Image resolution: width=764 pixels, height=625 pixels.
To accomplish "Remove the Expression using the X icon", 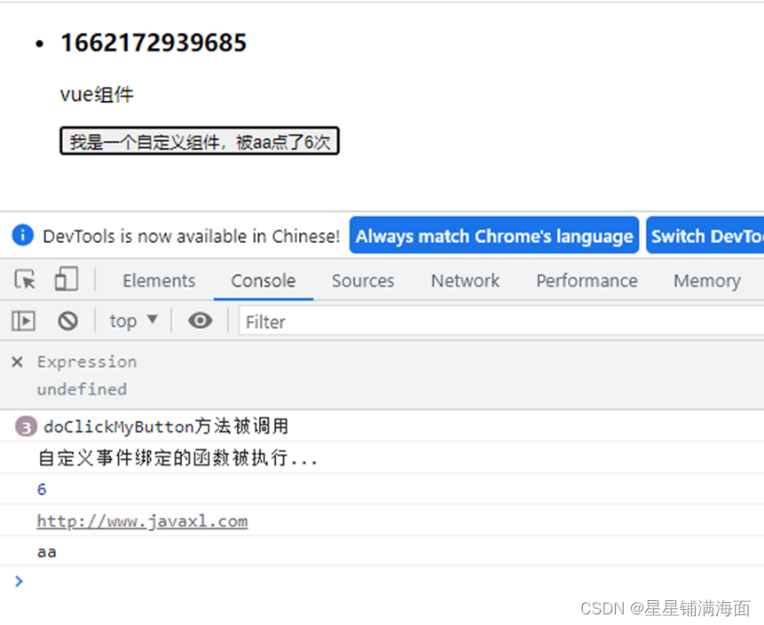I will [16, 361].
